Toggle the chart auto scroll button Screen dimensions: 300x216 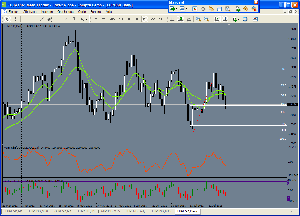[217, 19]
